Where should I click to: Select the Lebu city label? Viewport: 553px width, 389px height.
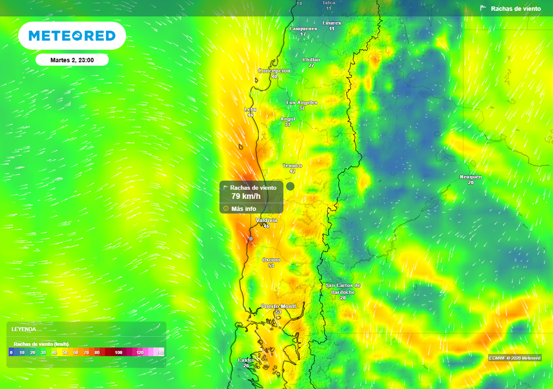click(x=251, y=110)
